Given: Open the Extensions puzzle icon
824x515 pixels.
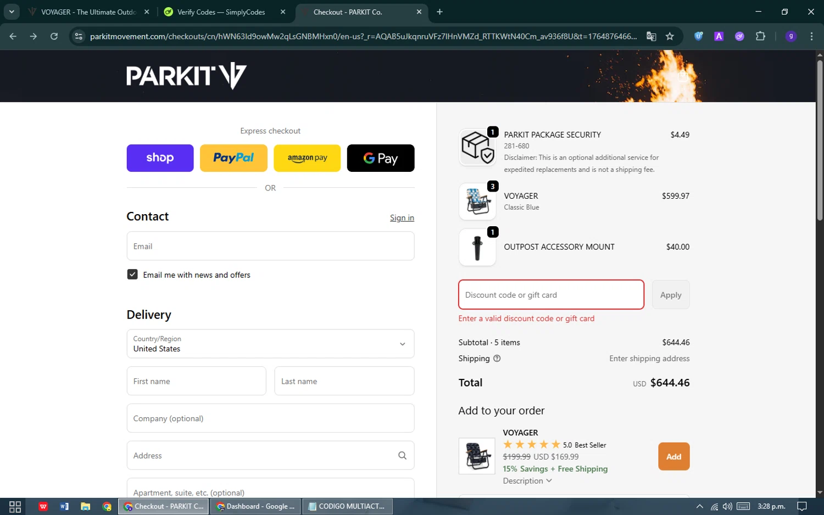Looking at the screenshot, I should [760, 36].
